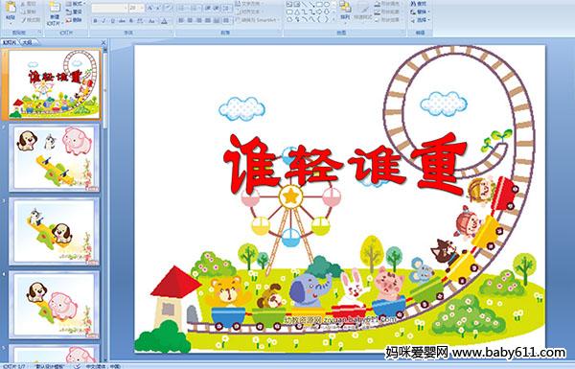The width and height of the screenshot is (575, 369).
Task: Select the second slide thumbnail with the seesaw
Action: (x=55, y=158)
